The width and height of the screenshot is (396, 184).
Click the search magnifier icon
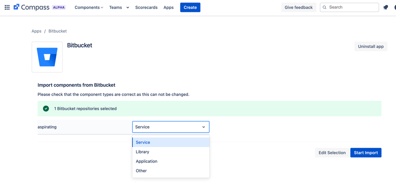pyautogui.click(x=325, y=7)
